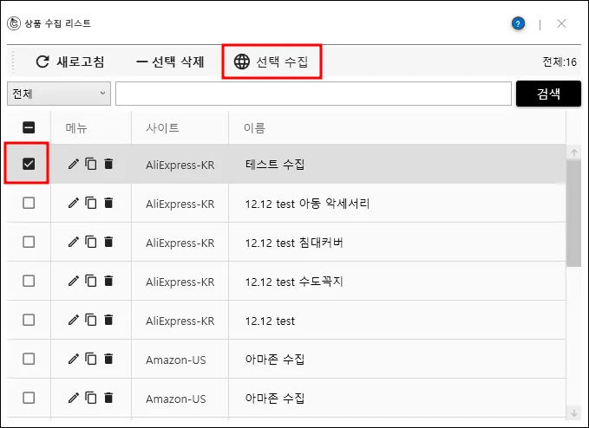589x428 pixels.
Task: Edit the 12.12 test 아동 악세서리 entry
Action: [x=74, y=203]
